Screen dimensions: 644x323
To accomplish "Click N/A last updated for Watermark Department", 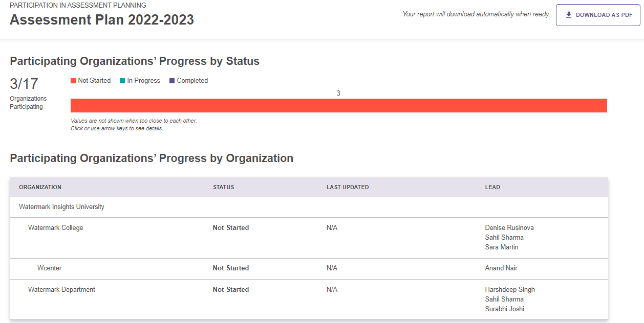I will 332,290.
